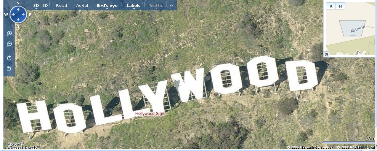This screenshot has height=151, width=377.
Task: Pan west using the compass left arrow
Action: (x=13, y=14)
